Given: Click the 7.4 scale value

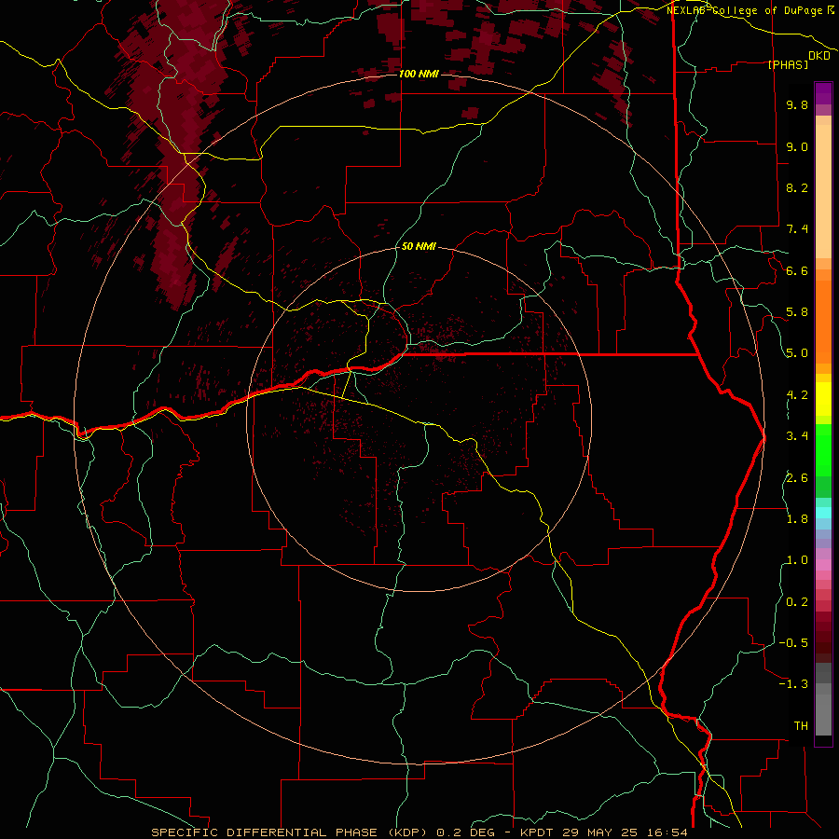Looking at the screenshot, I should pyautogui.click(x=797, y=229).
